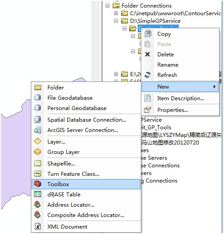The image size is (224, 234).
Task: Expand the C:\inetpub\wwwroot connection
Action: (x=116, y=13)
